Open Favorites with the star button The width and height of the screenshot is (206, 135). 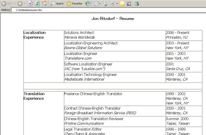click(x=74, y=3)
